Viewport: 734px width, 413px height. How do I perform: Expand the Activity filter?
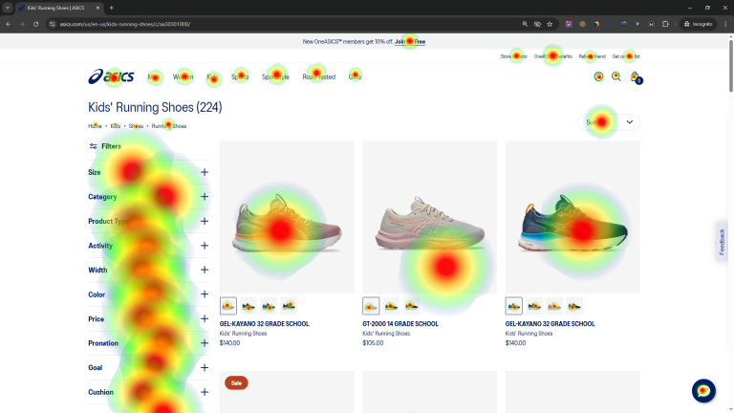pyautogui.click(x=148, y=246)
